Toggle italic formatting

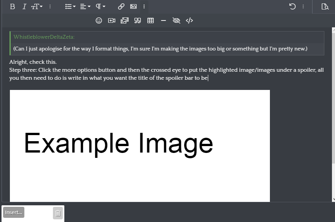click(24, 6)
